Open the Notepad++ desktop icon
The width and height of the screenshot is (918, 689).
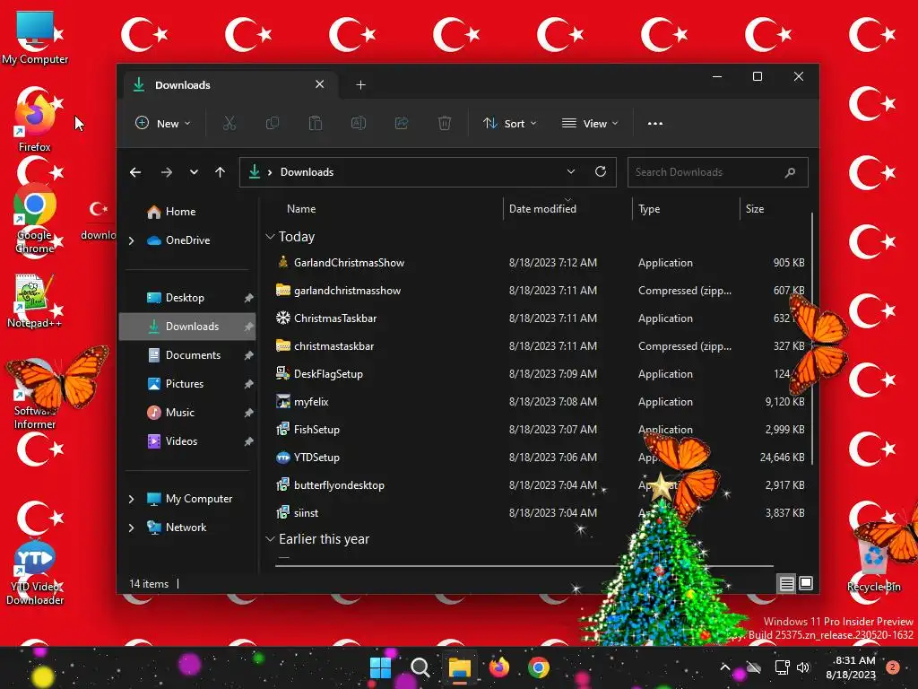pos(35,301)
